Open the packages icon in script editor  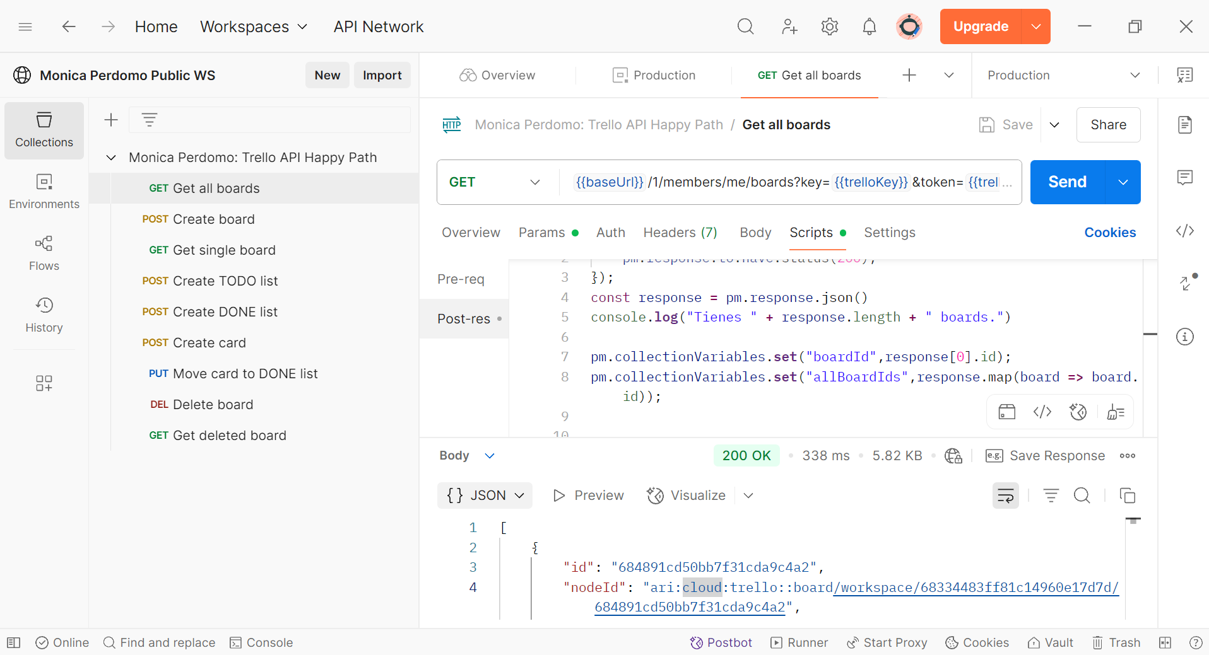point(1007,412)
